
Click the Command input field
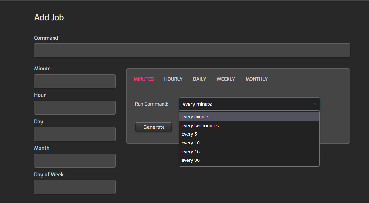(x=192, y=50)
